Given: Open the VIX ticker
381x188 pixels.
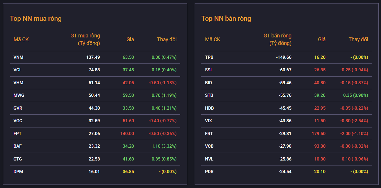Looking at the screenshot, I should click(x=208, y=121).
